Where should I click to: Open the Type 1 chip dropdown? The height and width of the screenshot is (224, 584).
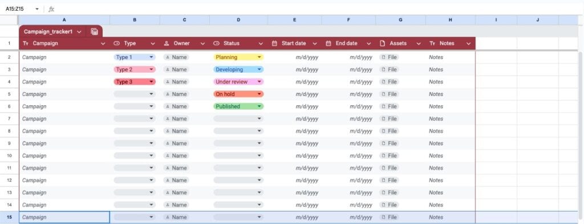pyautogui.click(x=151, y=57)
